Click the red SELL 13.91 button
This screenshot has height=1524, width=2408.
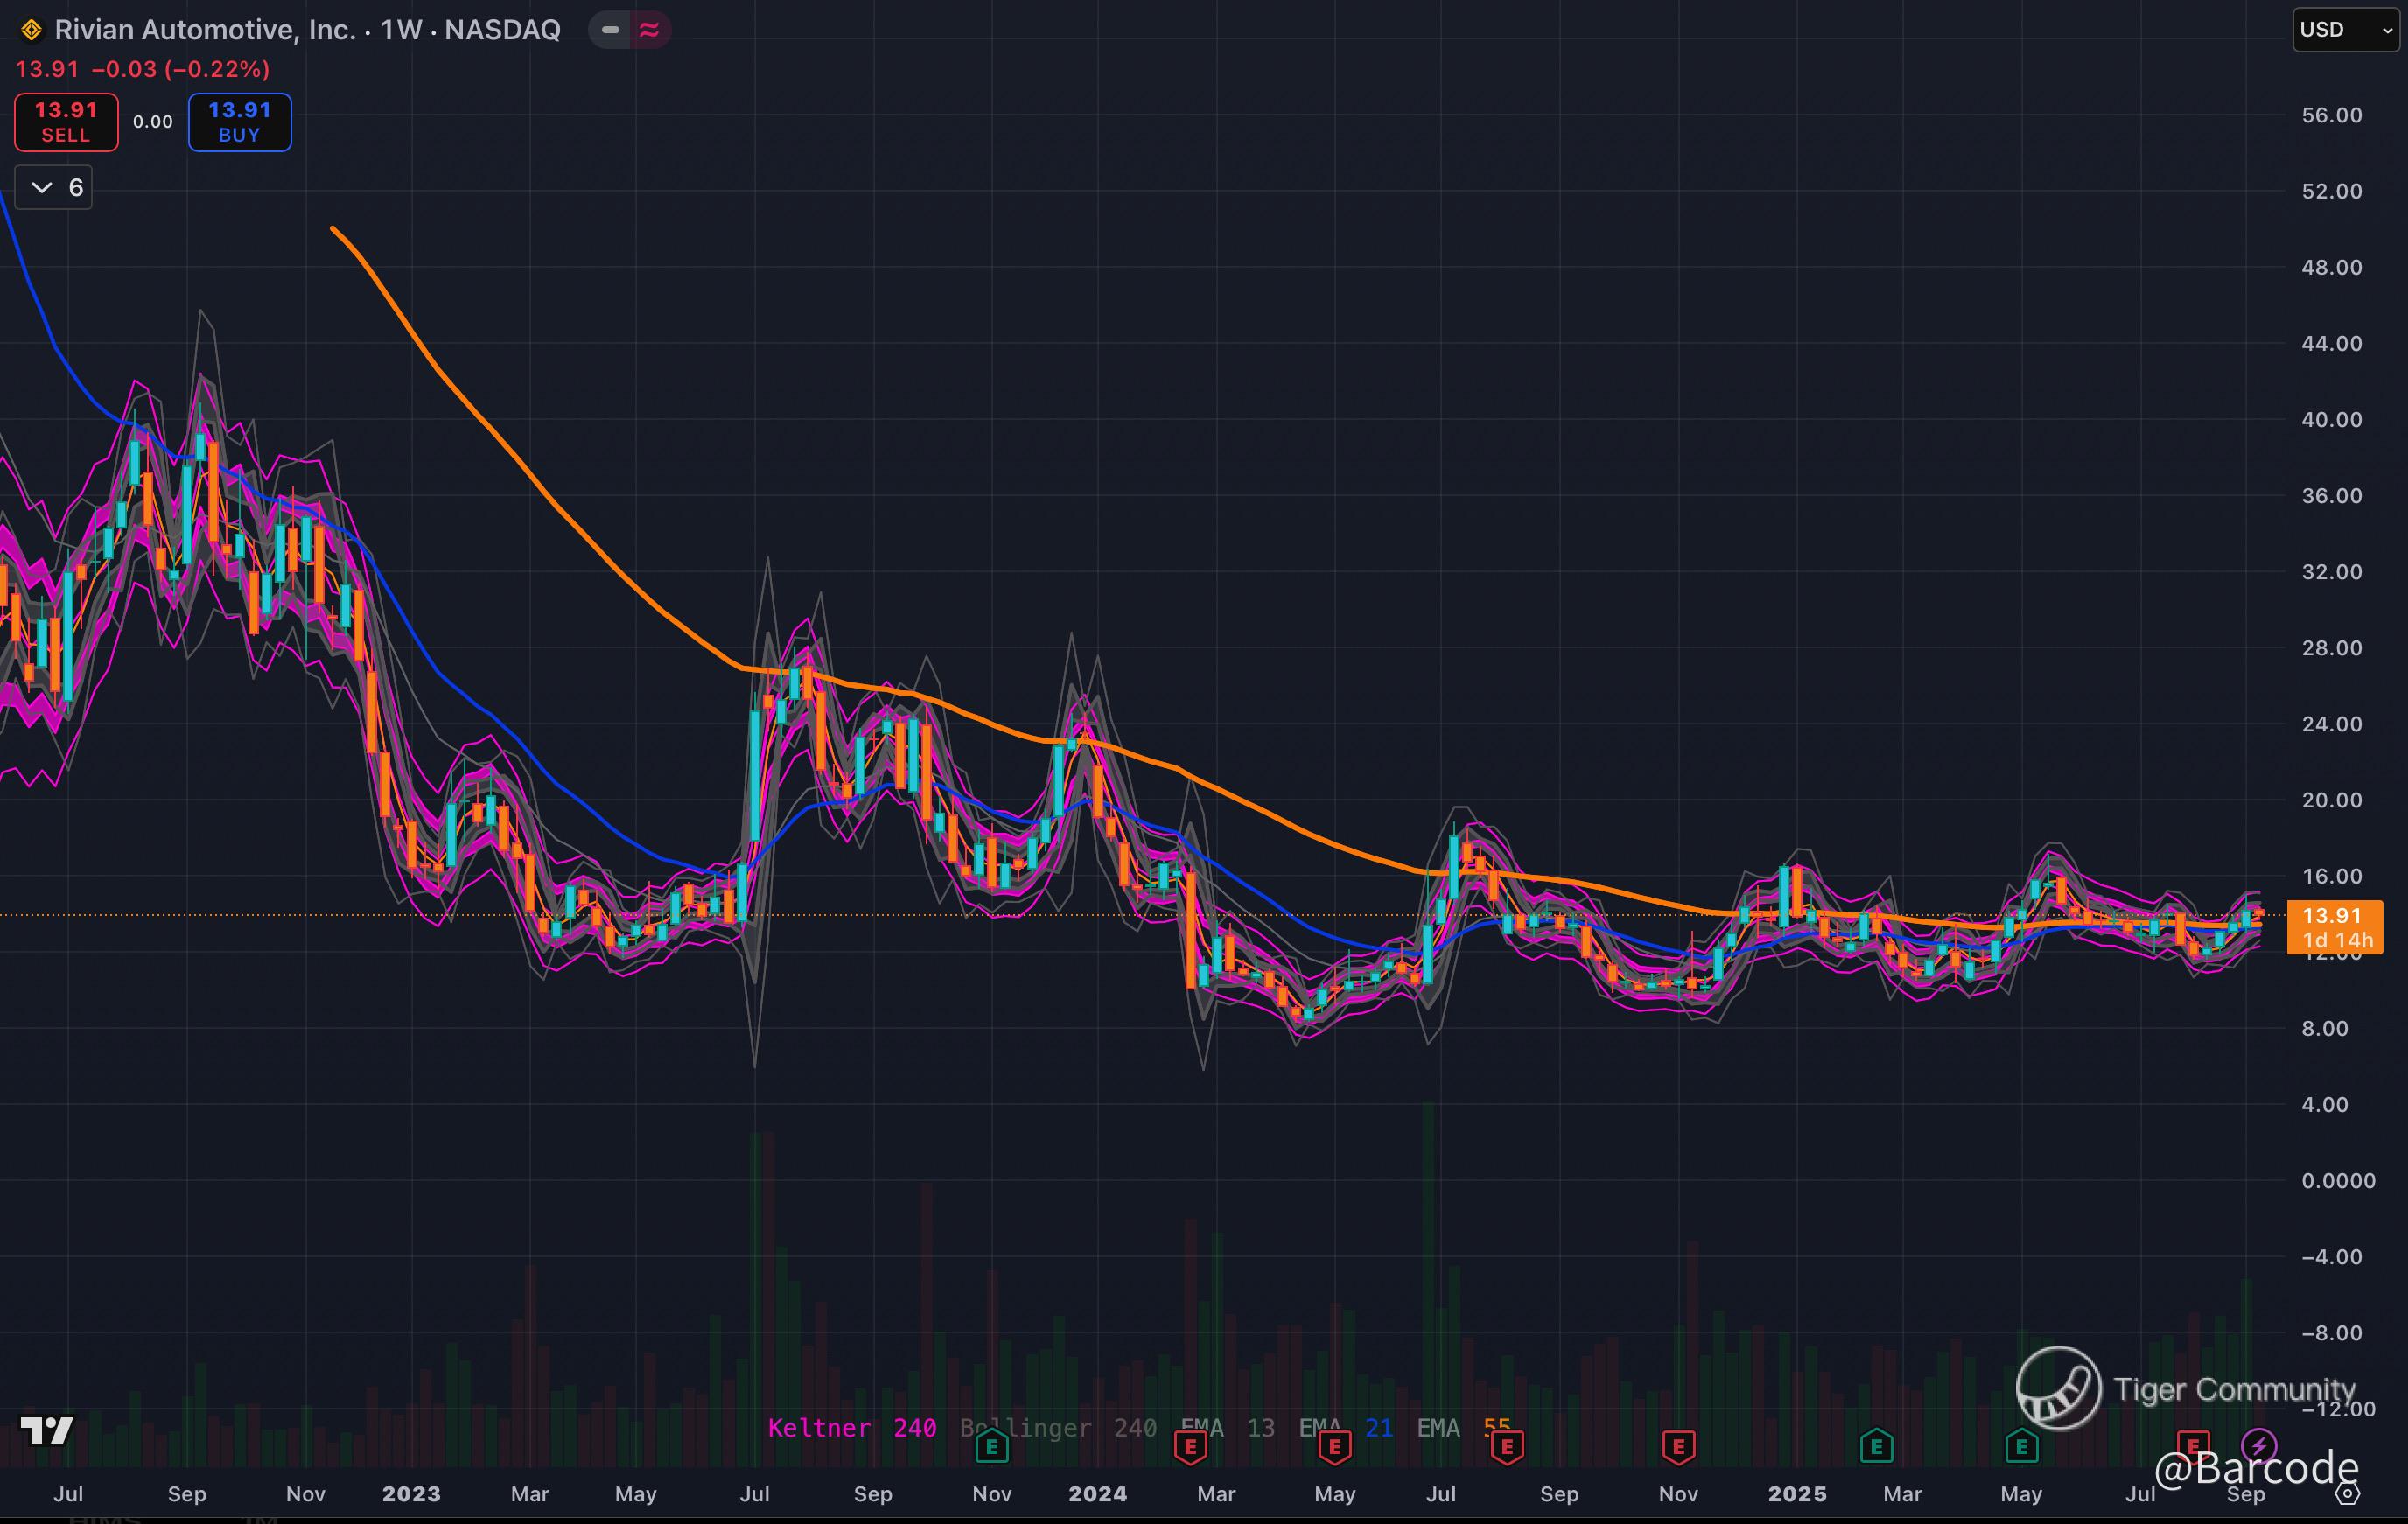(x=66, y=122)
